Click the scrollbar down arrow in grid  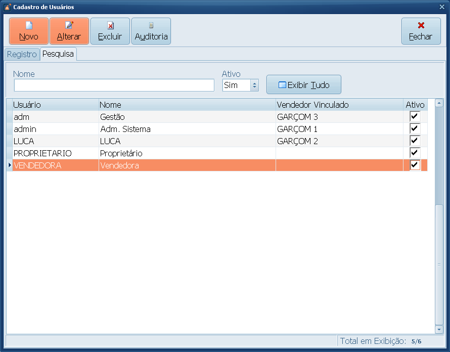pos(439,329)
